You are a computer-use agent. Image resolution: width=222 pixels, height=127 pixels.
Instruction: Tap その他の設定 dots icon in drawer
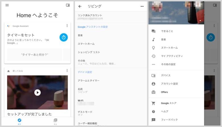pos(153,64)
